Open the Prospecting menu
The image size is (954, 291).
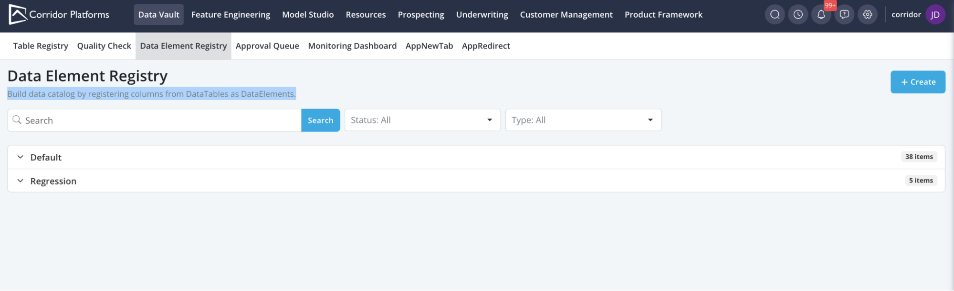coord(421,14)
